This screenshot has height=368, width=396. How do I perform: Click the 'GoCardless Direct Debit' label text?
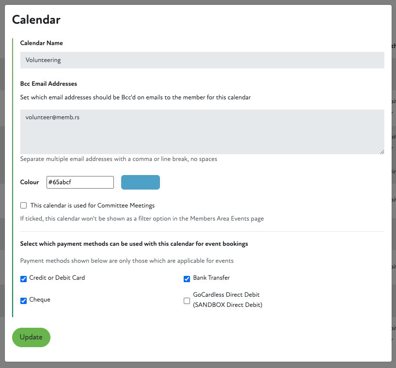(x=226, y=295)
